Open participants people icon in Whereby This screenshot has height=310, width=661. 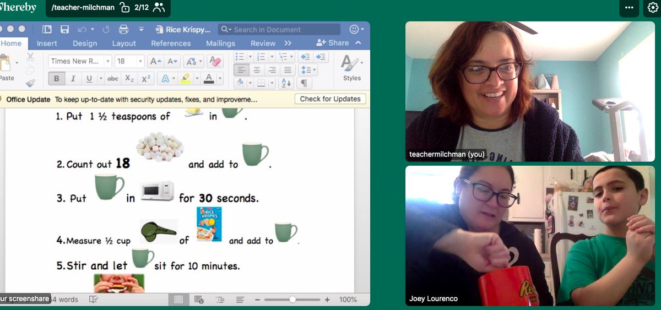pos(159,8)
